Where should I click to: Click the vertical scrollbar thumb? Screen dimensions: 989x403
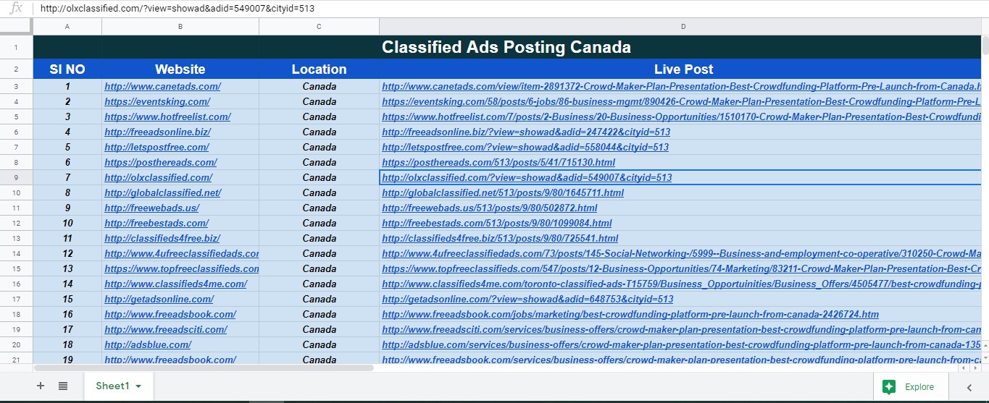[985, 46]
